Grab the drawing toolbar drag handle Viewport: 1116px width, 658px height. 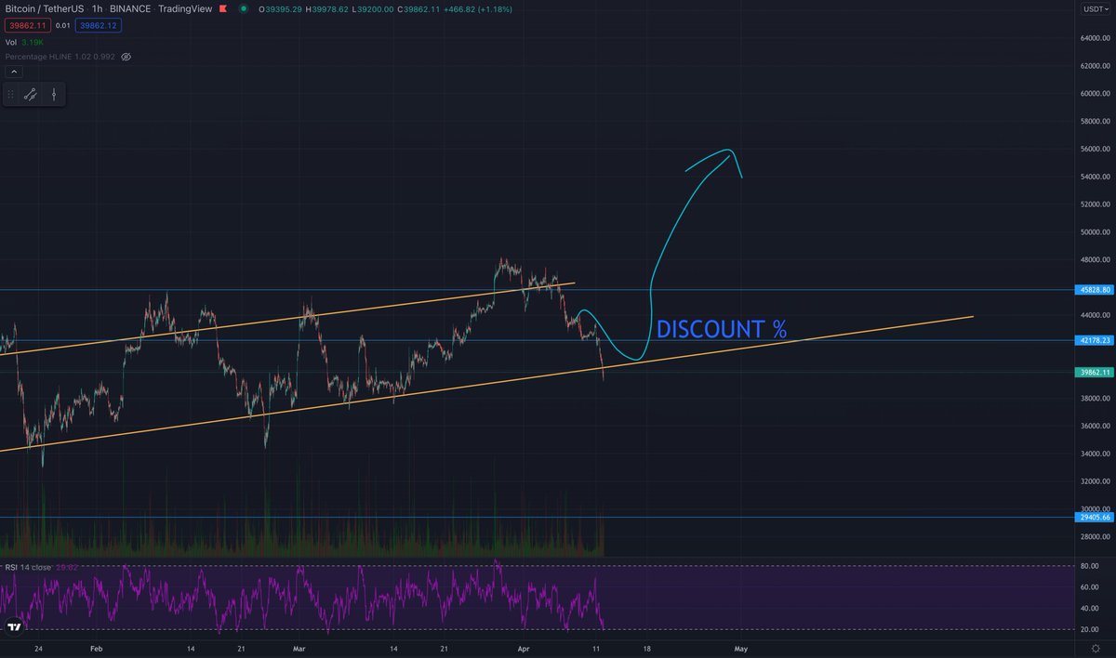[x=11, y=94]
